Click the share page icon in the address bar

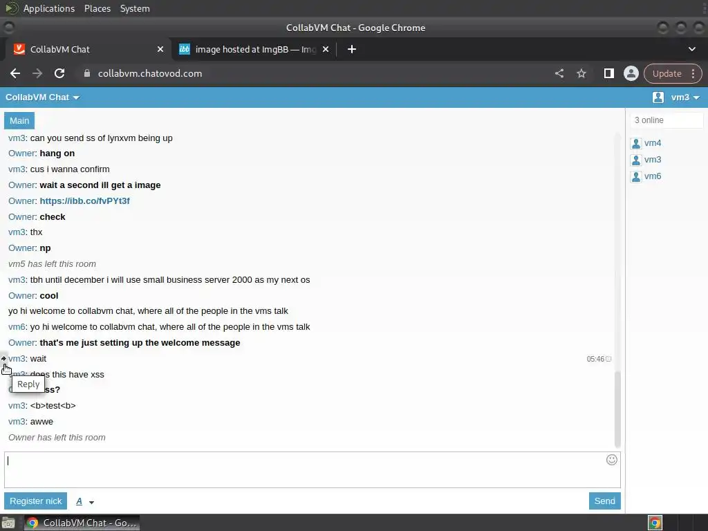pos(559,73)
